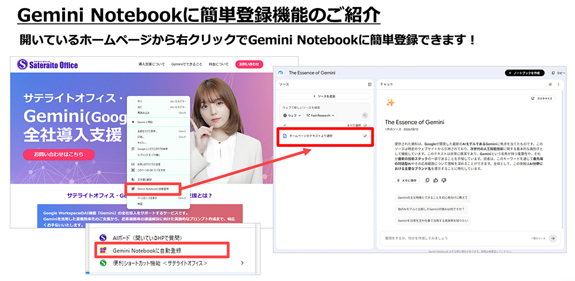Select Gemini Notebookに自動登録 in the enlarged menu
575x281 pixels.
coord(162,250)
